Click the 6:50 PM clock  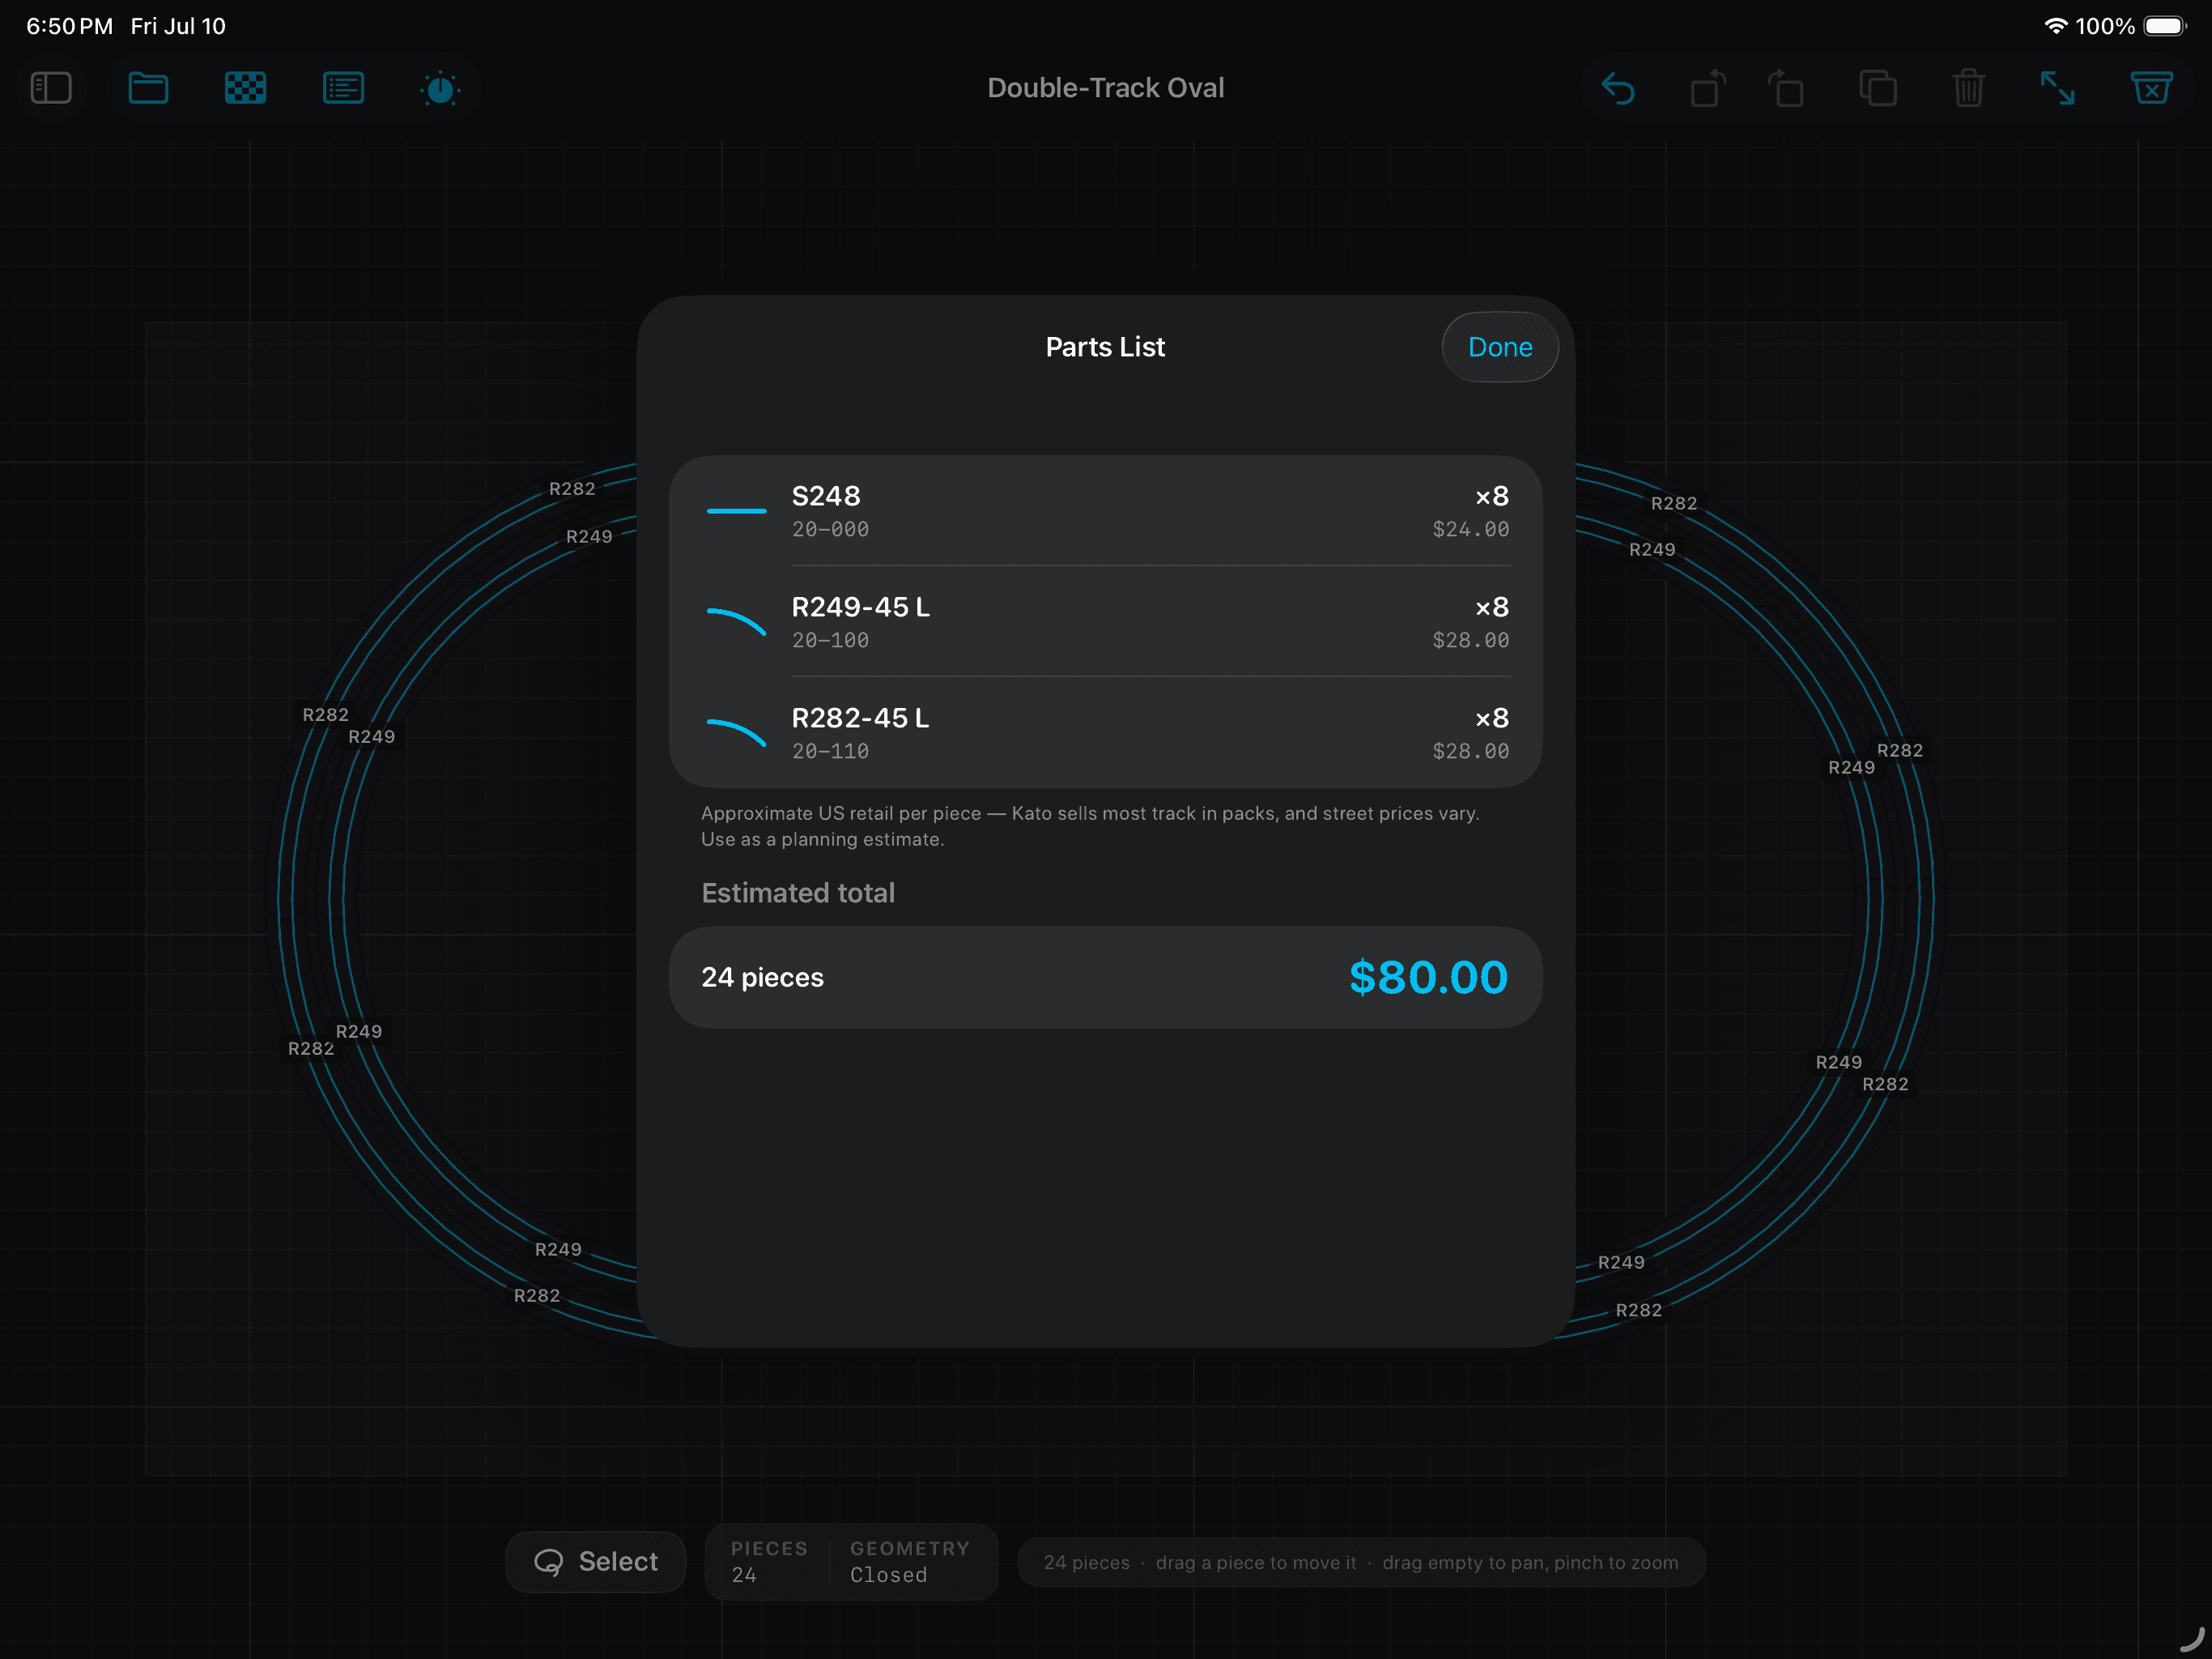(x=69, y=26)
